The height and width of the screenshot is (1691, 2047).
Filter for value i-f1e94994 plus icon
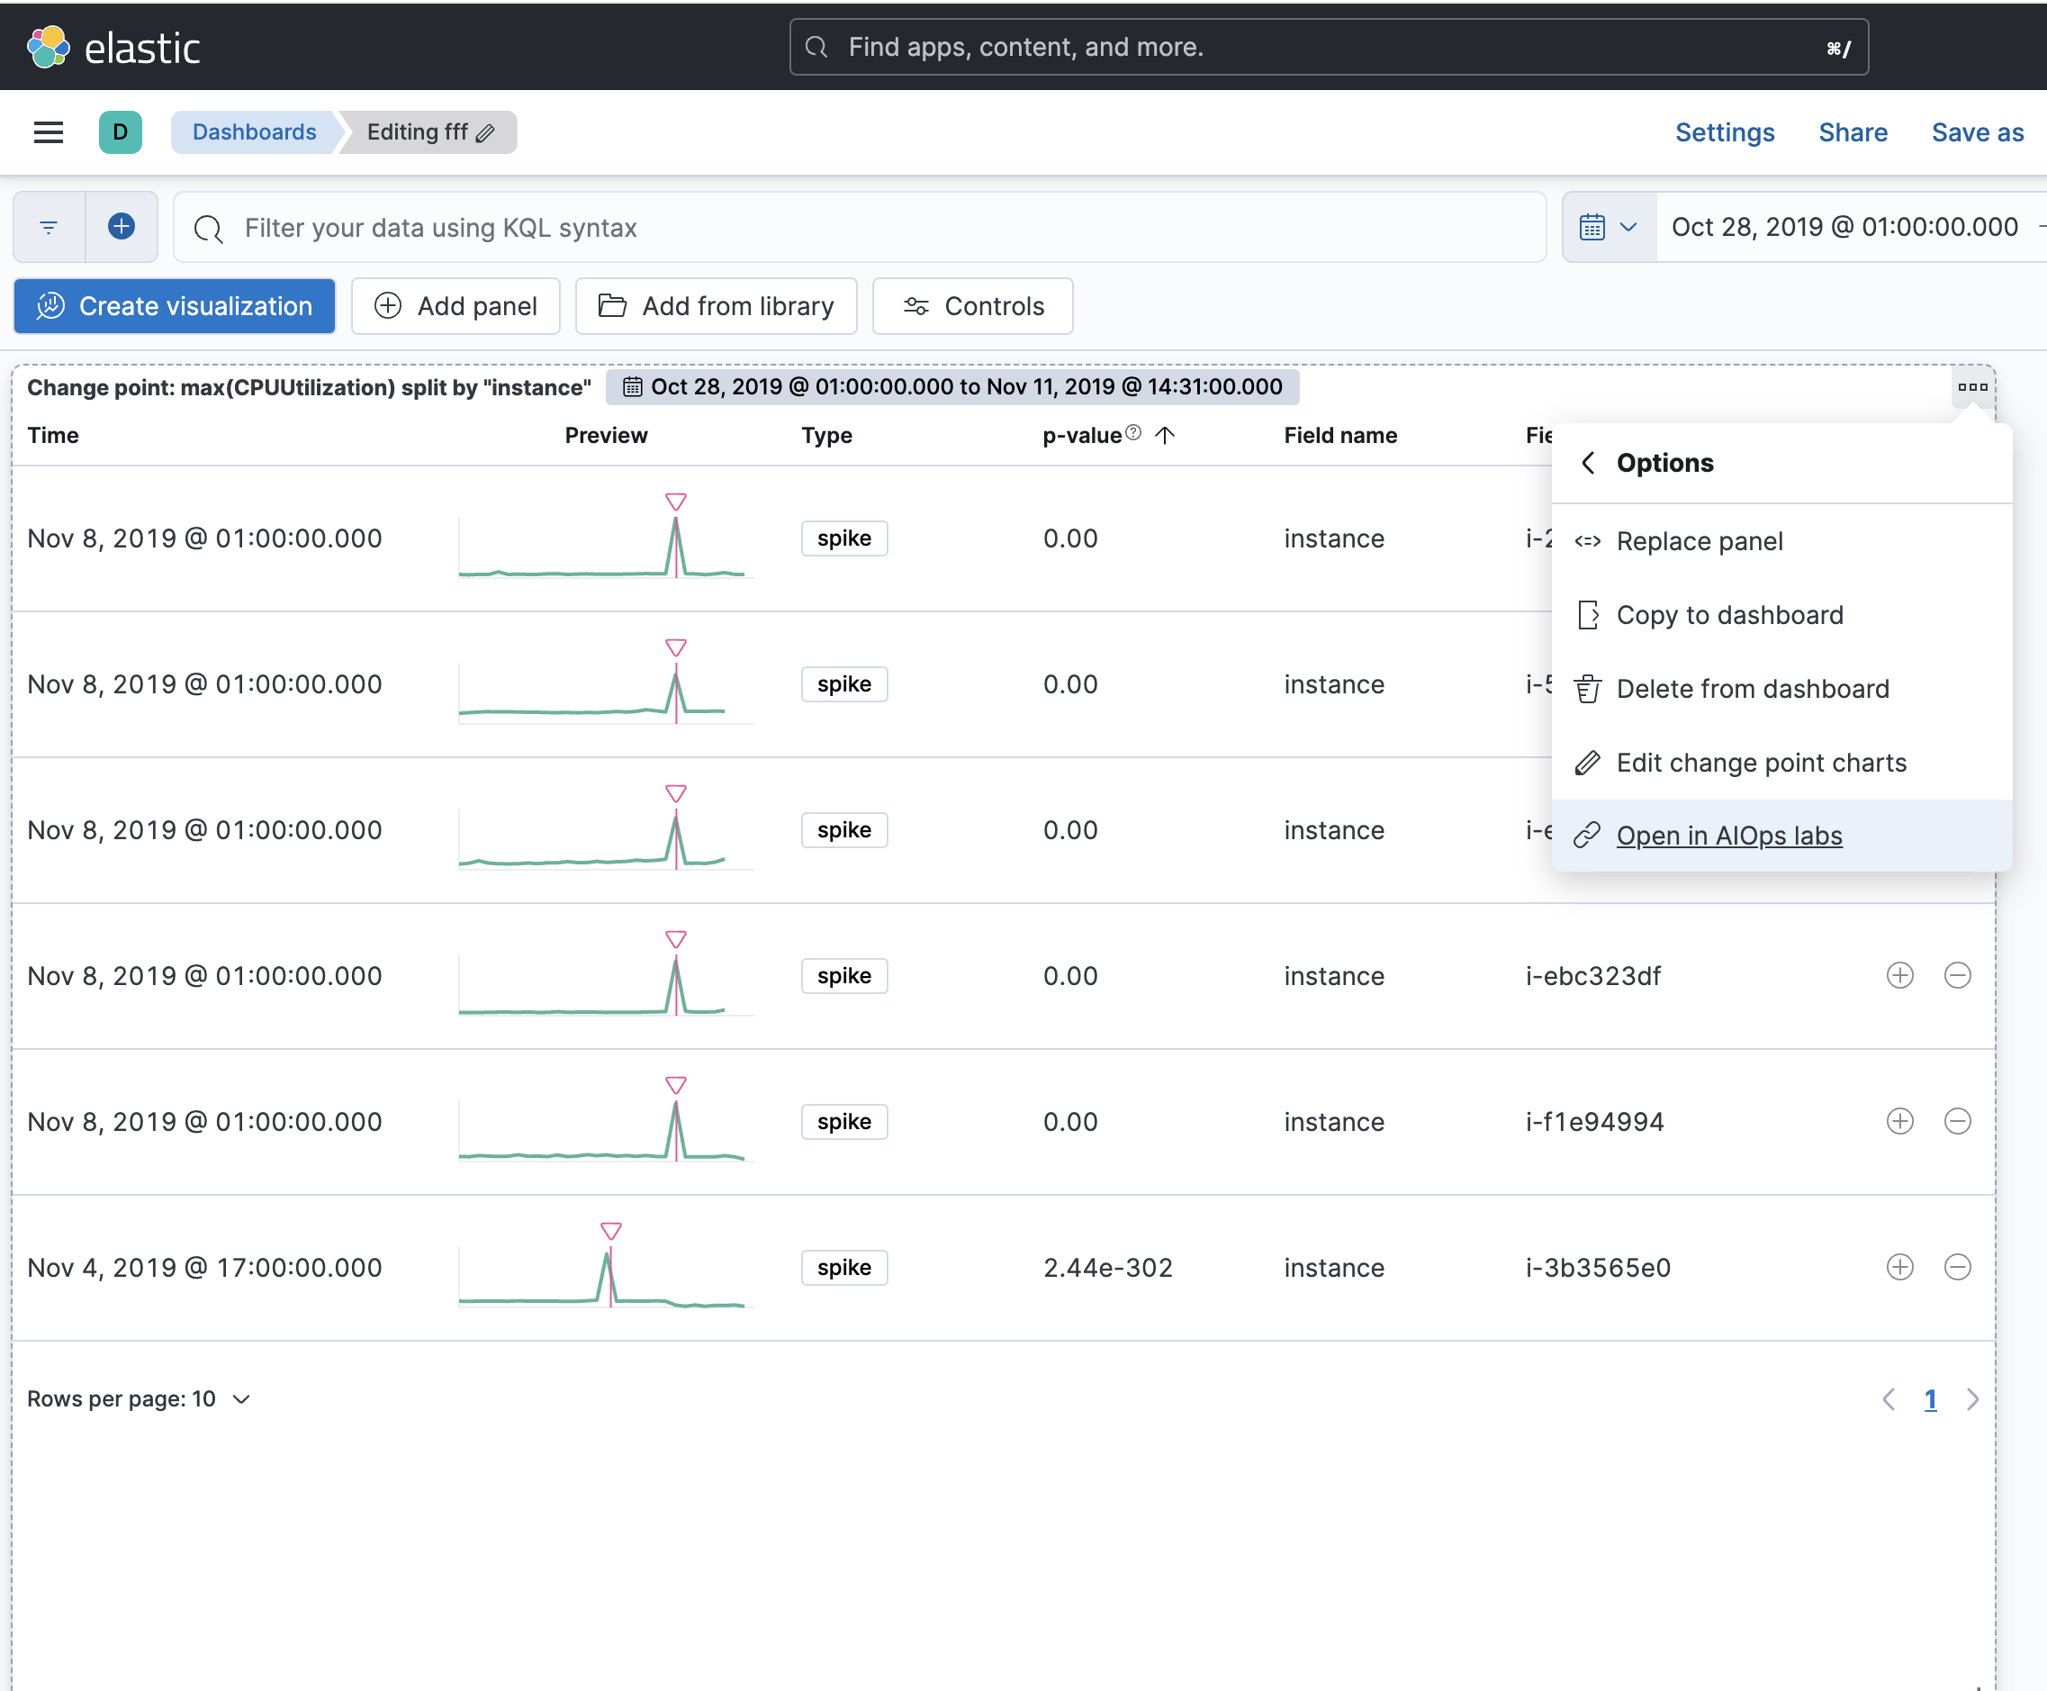pyautogui.click(x=1900, y=1121)
